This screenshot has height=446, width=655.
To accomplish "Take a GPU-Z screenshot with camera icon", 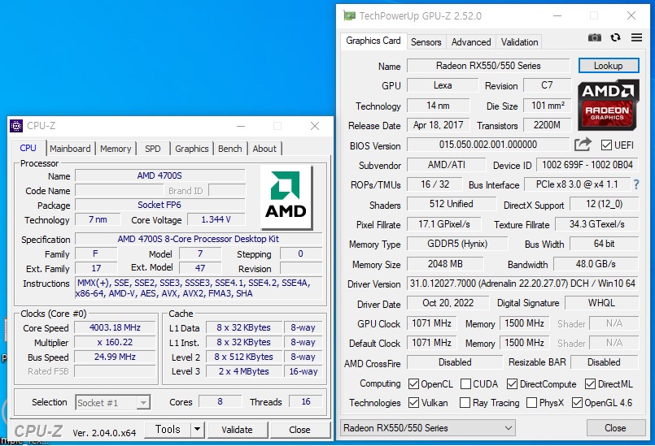I will click(595, 37).
